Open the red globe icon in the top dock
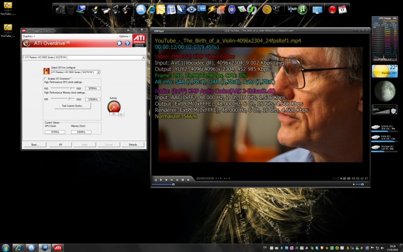Image resolution: width=403 pixels, height=252 pixels. (x=332, y=10)
